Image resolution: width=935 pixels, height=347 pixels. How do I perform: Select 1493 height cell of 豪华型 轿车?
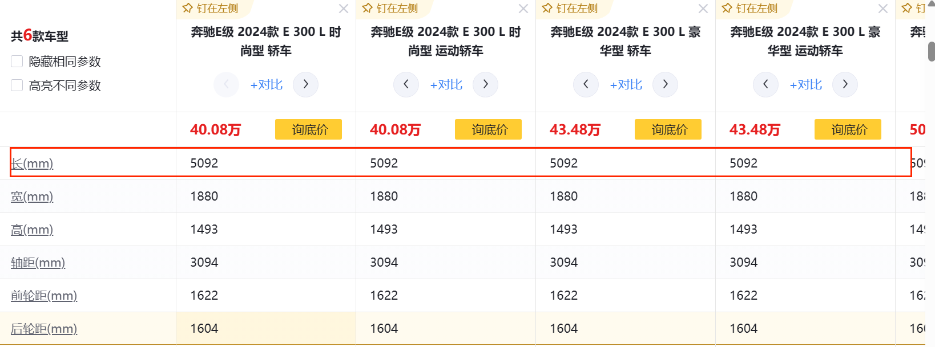626,229
